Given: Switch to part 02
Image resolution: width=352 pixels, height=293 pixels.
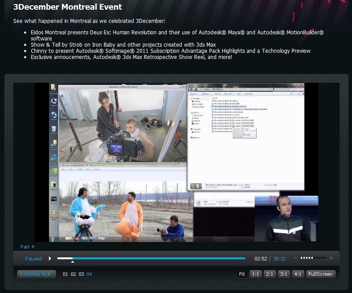Looking at the screenshot, I should (x=73, y=274).
